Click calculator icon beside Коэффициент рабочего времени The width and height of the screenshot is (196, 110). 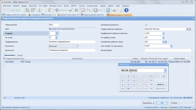click(x=163, y=33)
